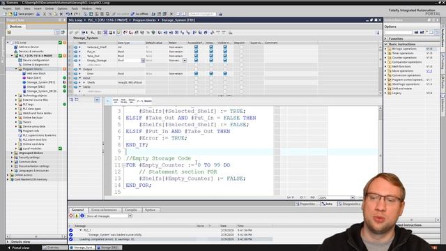Screen dimensions: 446x251
Task: Uncheck Accessible checkbox for Error row
Action: point(196,73)
